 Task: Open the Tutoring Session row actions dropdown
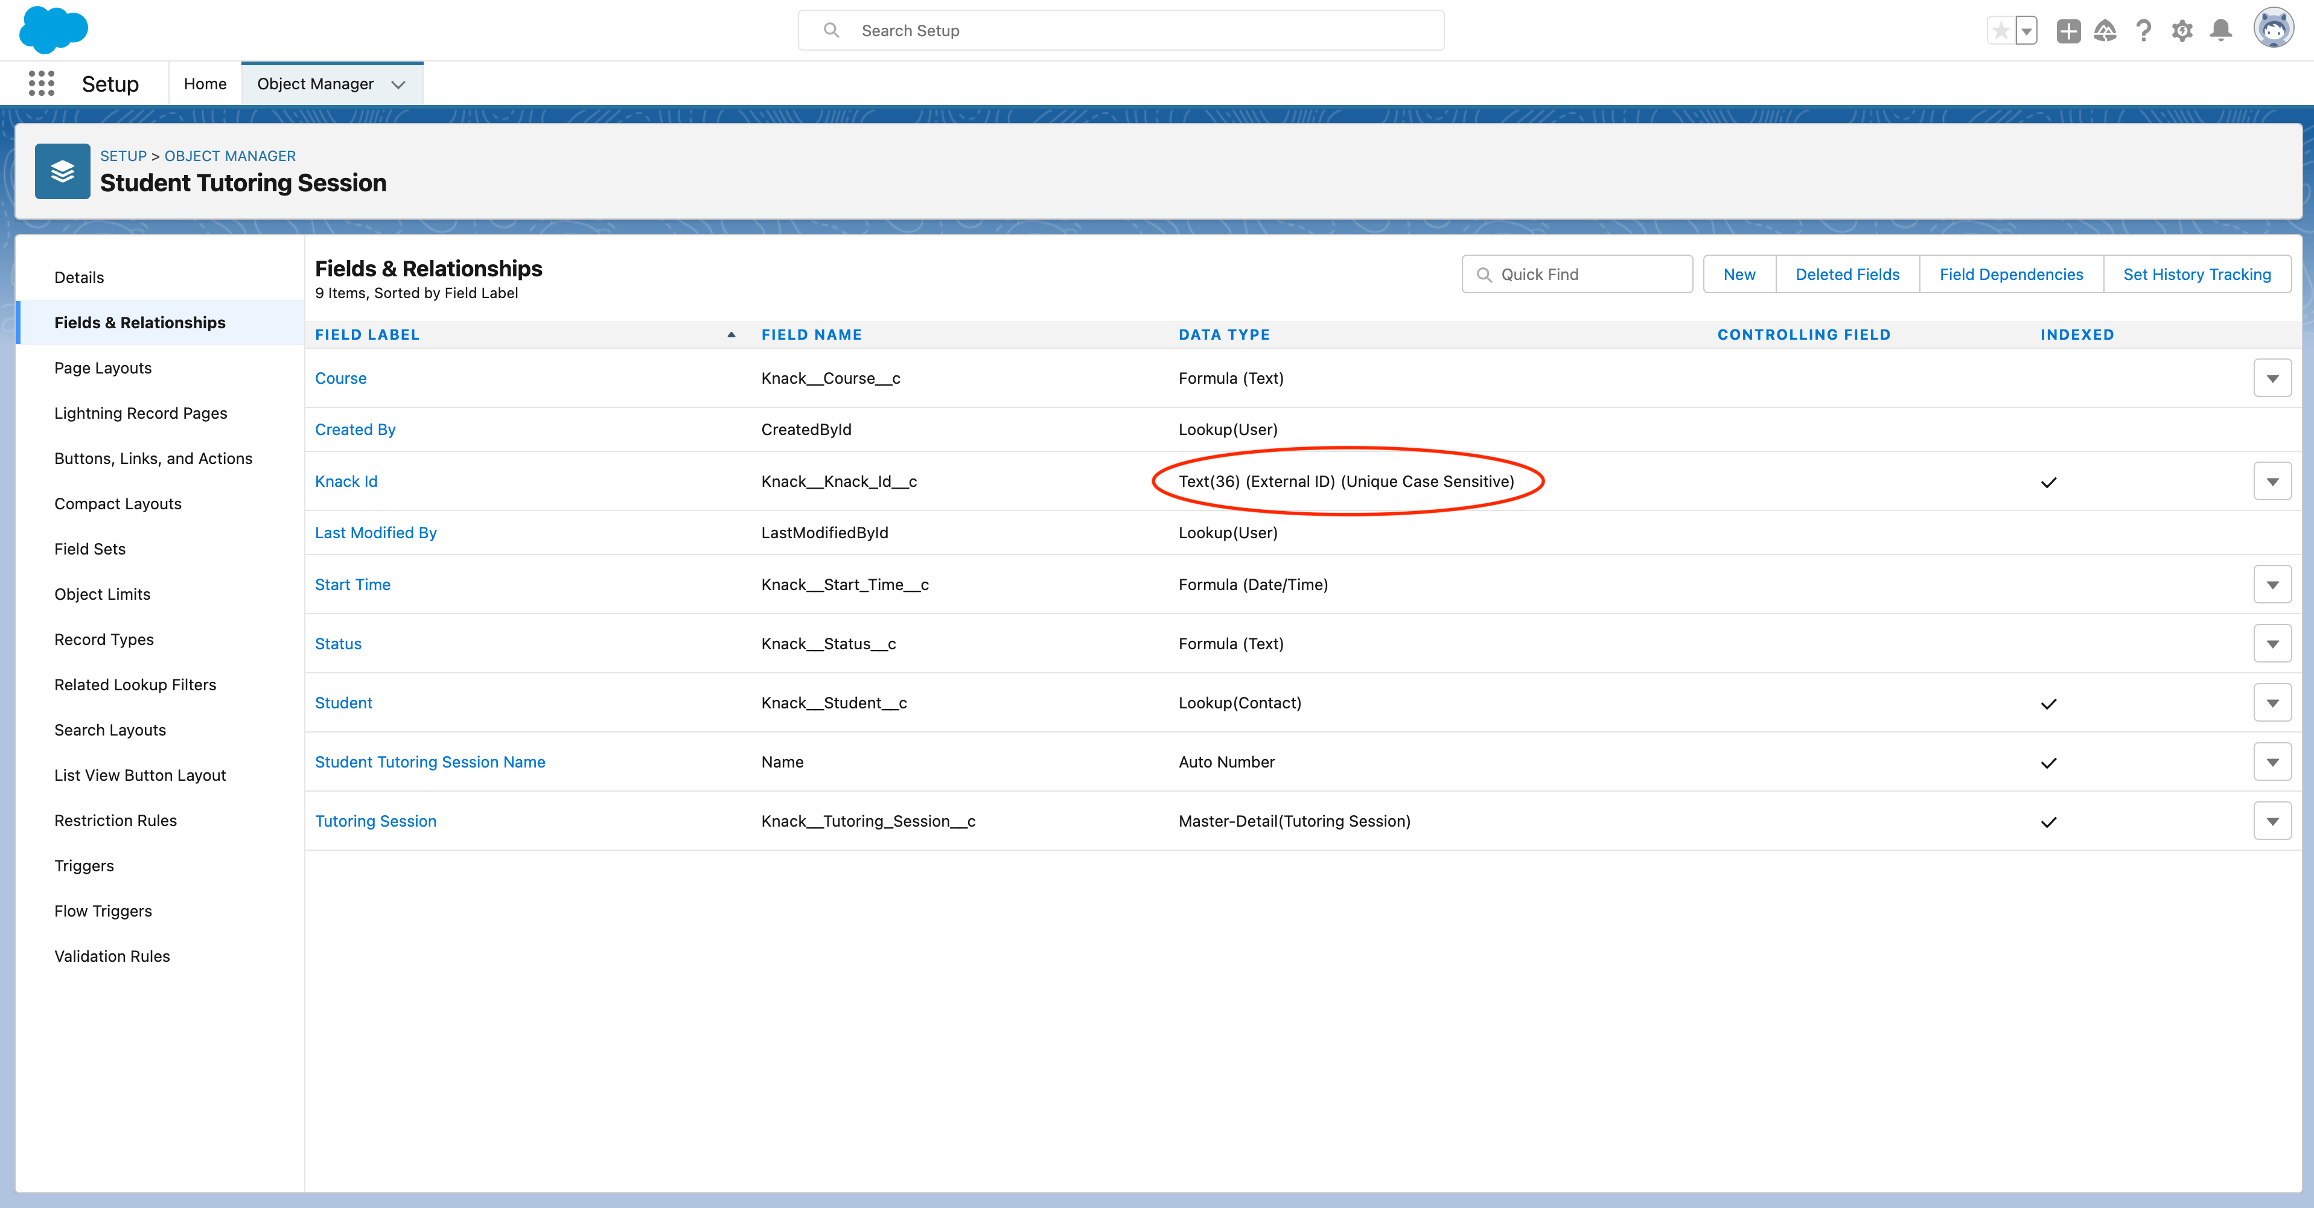[x=2273, y=820]
